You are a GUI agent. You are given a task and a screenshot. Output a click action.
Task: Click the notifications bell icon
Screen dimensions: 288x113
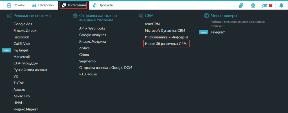[281, 5]
